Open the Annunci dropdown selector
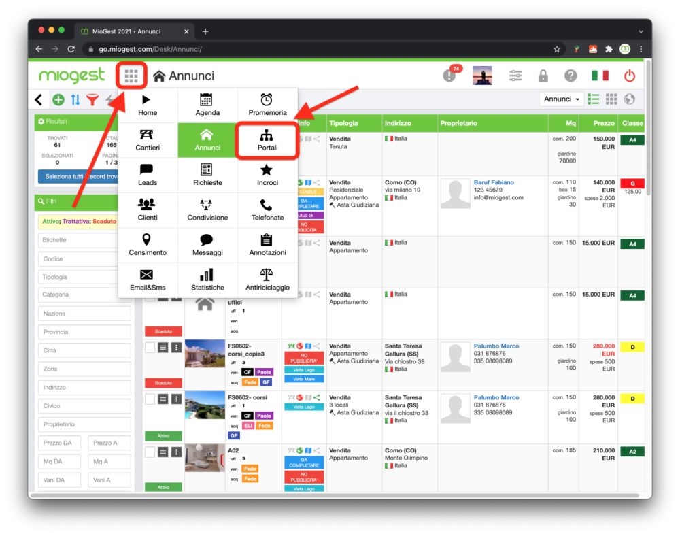Viewport: 680px width, 536px height. pyautogui.click(x=561, y=99)
